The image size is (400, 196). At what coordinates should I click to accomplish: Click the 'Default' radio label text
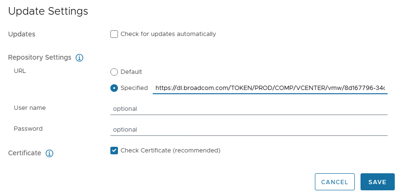[131, 72]
